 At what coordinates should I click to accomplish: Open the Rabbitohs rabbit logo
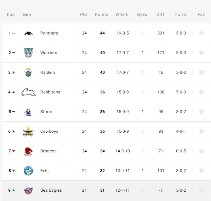[x=29, y=92]
